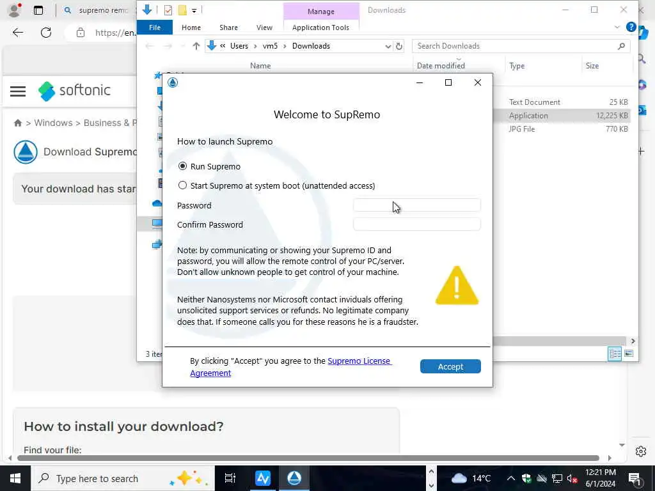
Task: Open browser settings gear icon
Action: click(641, 451)
